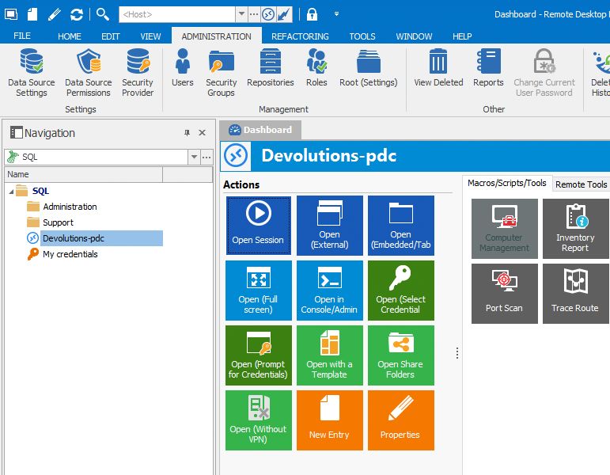
Task: Click the New Entry tile
Action: pyautogui.click(x=329, y=420)
